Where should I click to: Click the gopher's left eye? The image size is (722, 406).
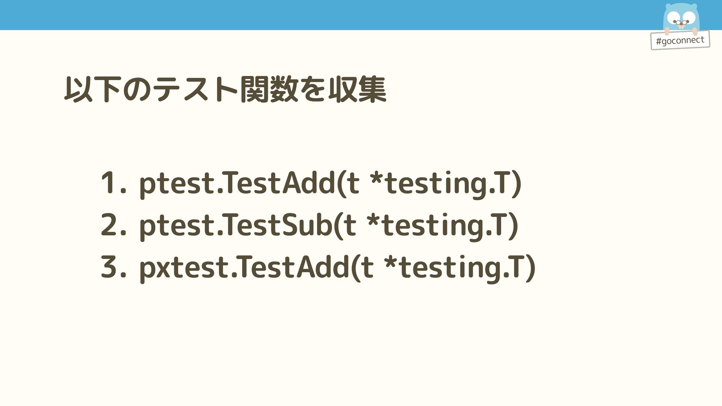[x=673, y=17]
